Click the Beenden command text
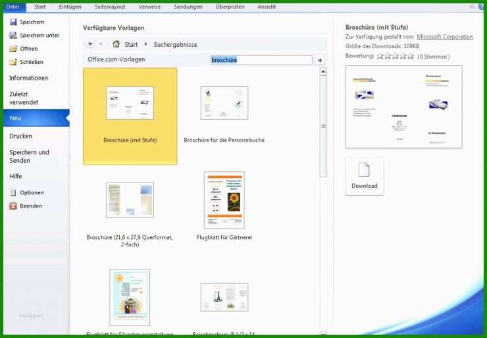The image size is (487, 338). [x=31, y=206]
